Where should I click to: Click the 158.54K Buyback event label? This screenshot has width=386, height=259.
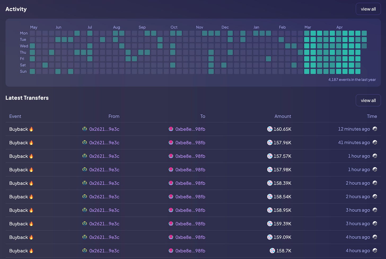coord(19,197)
